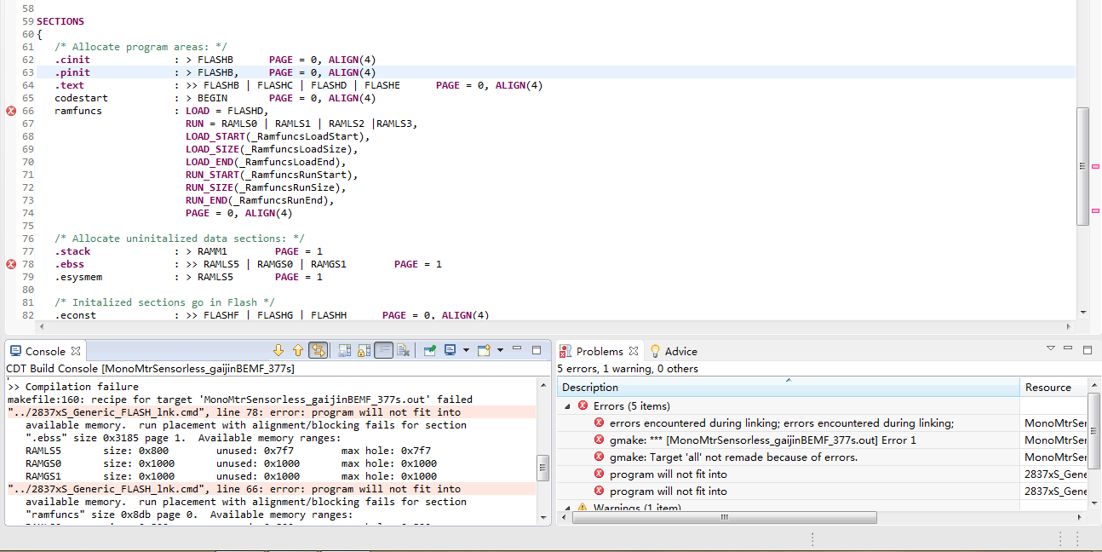This screenshot has height=552, width=1102.
Task: Click the Open Console icon
Action: (484, 350)
